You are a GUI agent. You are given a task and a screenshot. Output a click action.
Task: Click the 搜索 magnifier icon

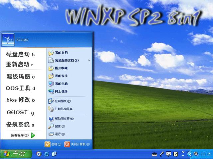coord(51,126)
